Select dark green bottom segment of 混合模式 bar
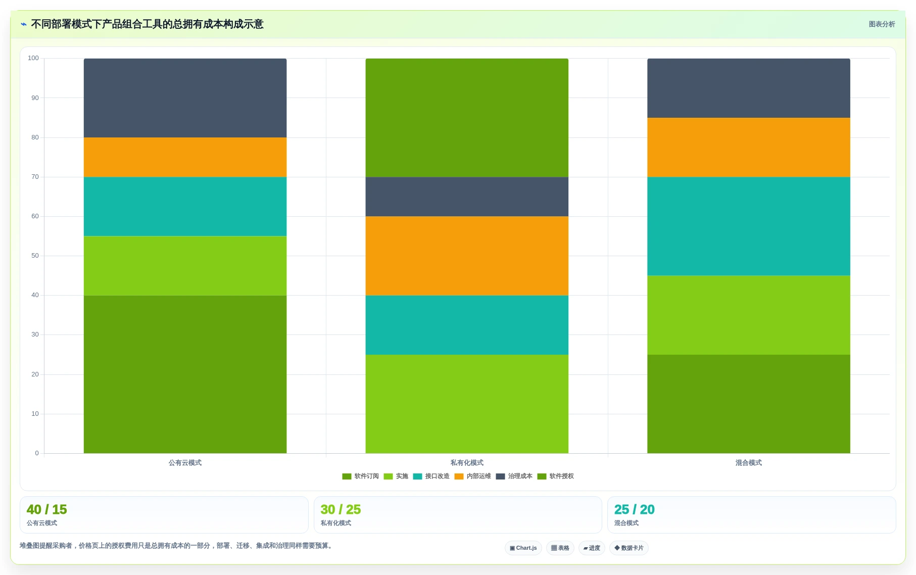 pyautogui.click(x=749, y=404)
